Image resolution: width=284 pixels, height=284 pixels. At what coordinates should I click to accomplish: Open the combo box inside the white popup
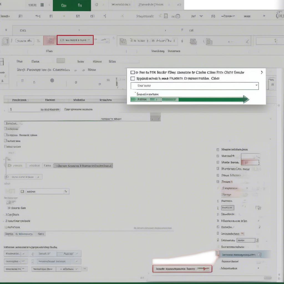pos(194,86)
